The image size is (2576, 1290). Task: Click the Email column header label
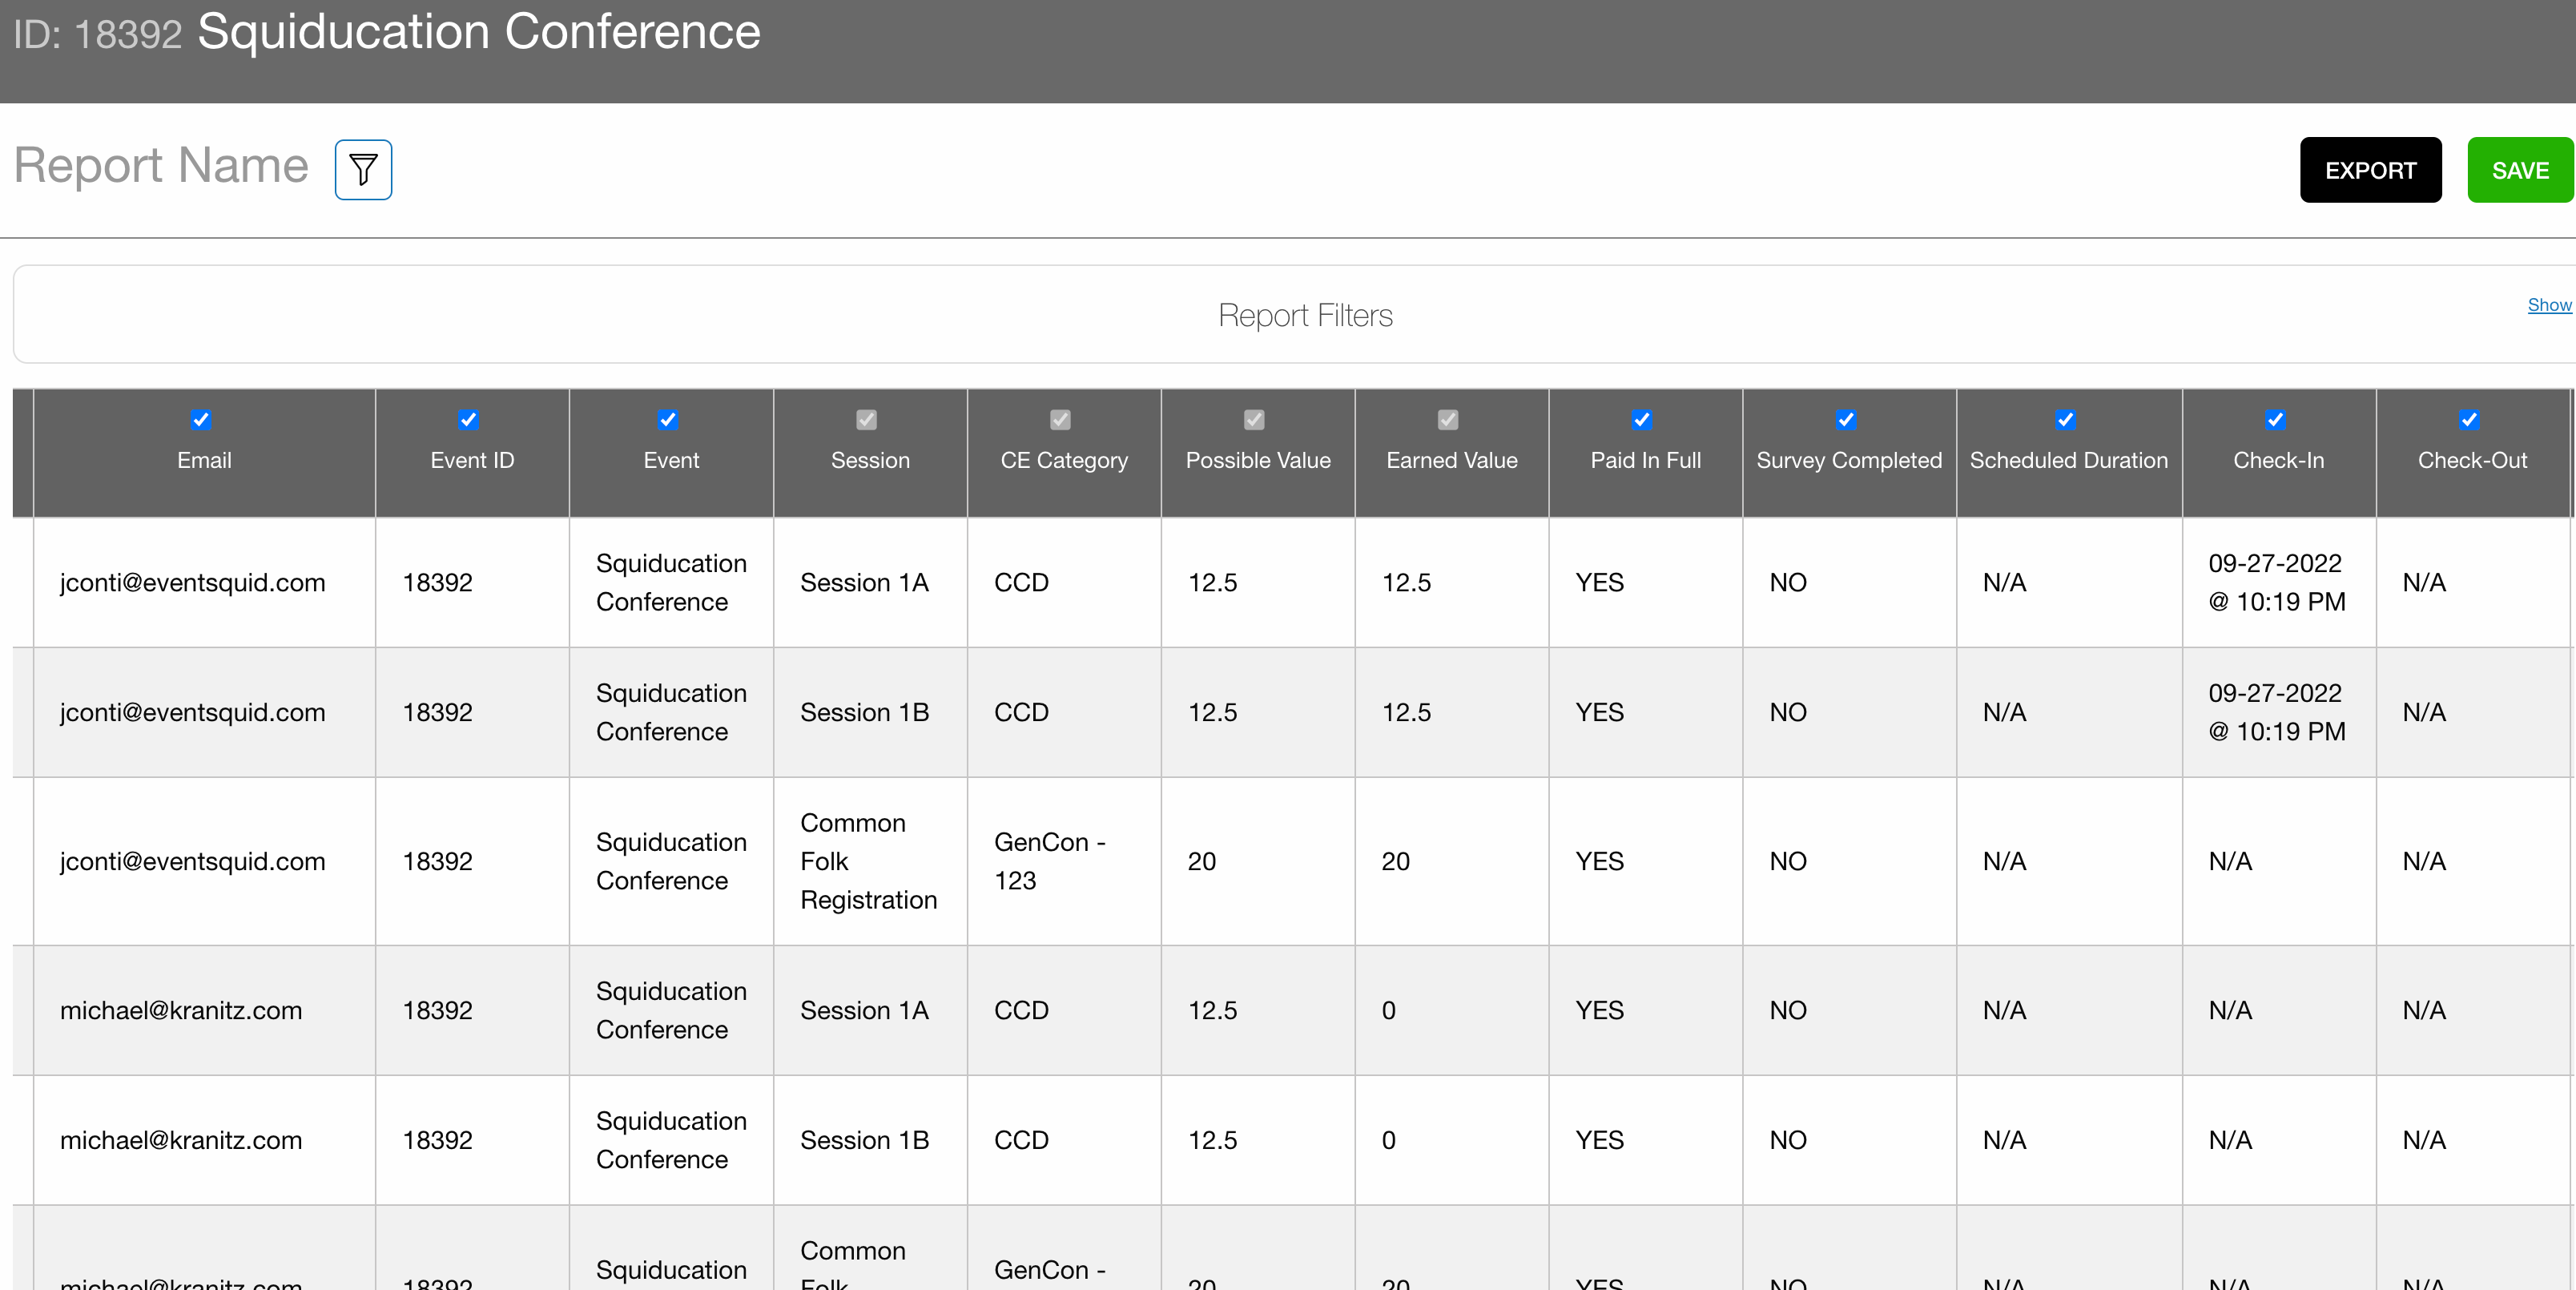tap(204, 461)
